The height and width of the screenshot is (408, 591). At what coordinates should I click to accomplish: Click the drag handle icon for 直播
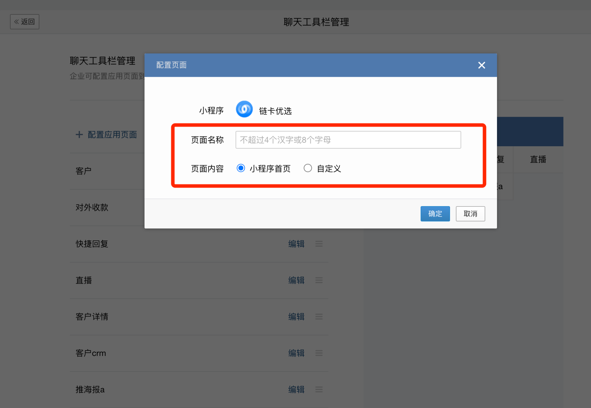point(319,280)
